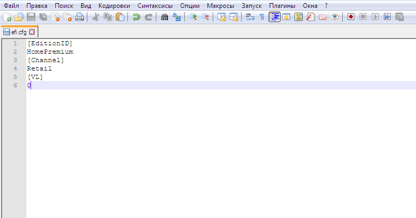Toggle word wrap toolbar icon
Viewport: 416px width, 218px height.
click(250, 17)
